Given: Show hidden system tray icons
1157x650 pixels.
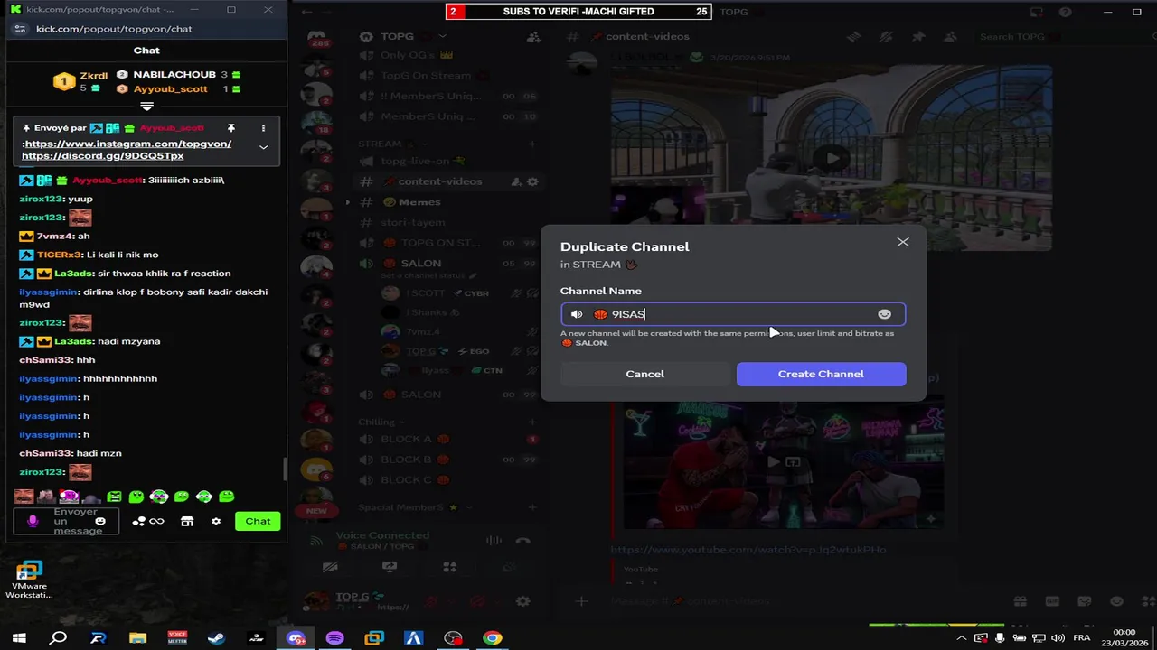Looking at the screenshot, I should (960, 638).
